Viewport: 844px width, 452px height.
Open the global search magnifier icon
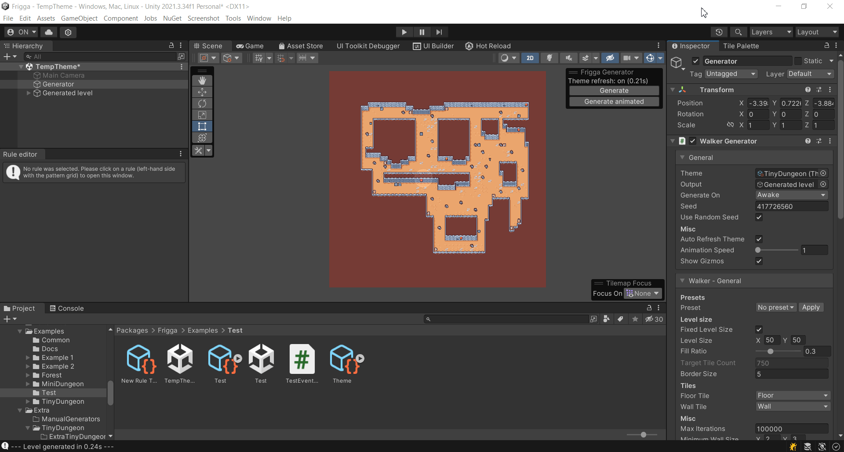(738, 32)
